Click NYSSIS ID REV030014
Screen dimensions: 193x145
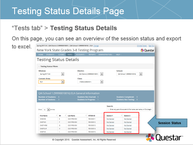92,128
